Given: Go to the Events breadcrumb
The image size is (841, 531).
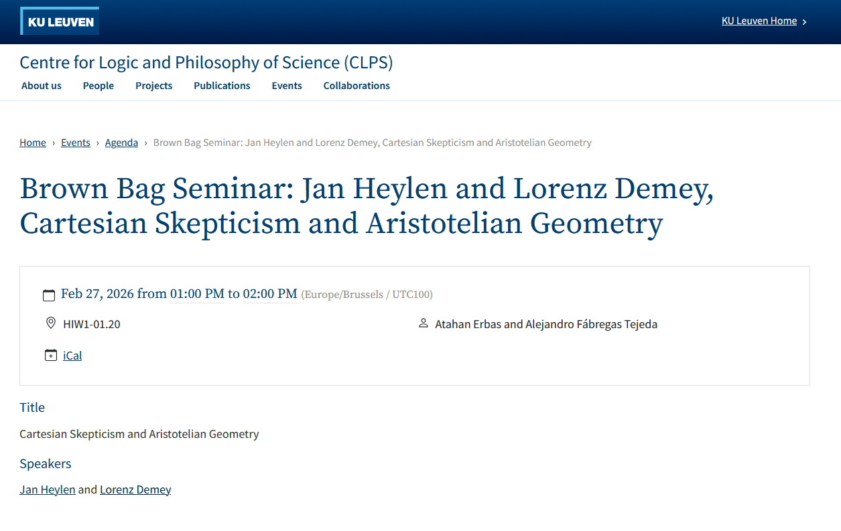Looking at the screenshot, I should [x=76, y=143].
